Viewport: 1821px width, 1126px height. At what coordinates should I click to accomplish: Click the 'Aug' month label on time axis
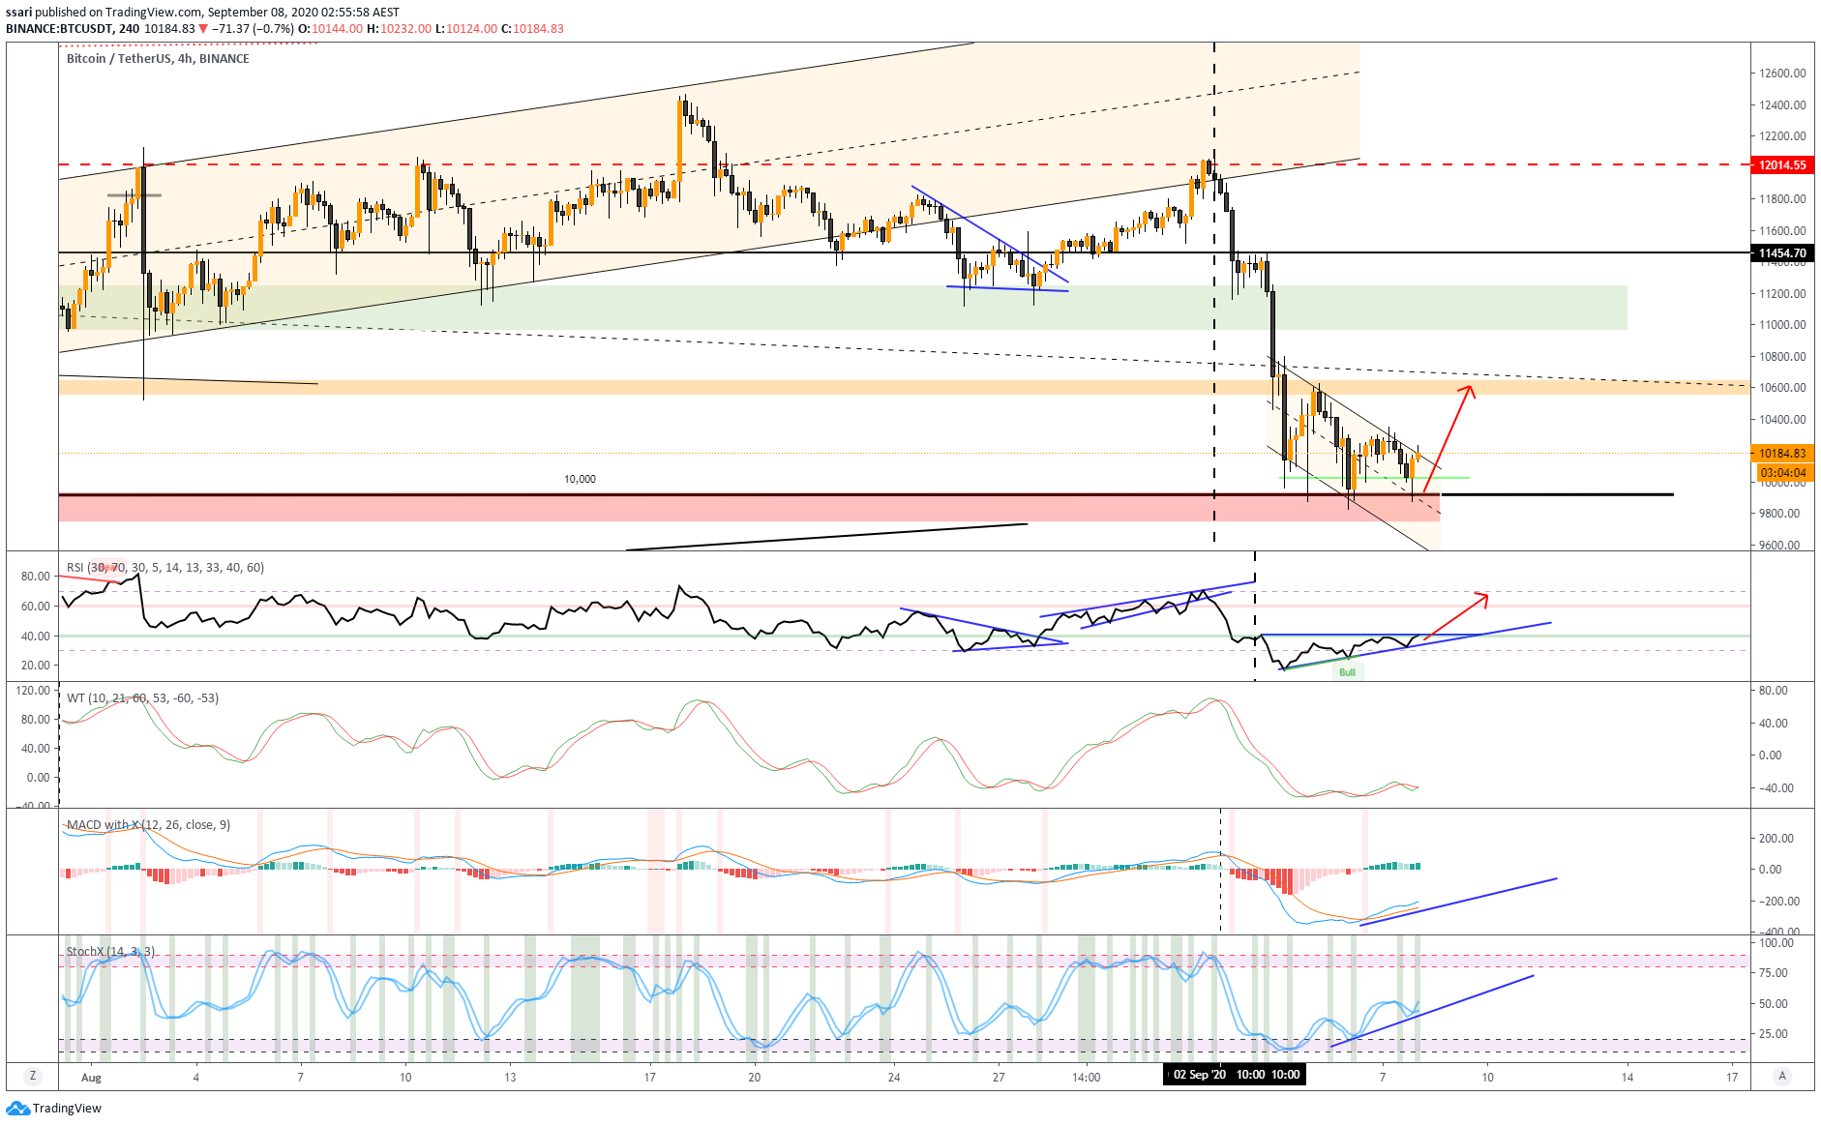click(91, 1077)
